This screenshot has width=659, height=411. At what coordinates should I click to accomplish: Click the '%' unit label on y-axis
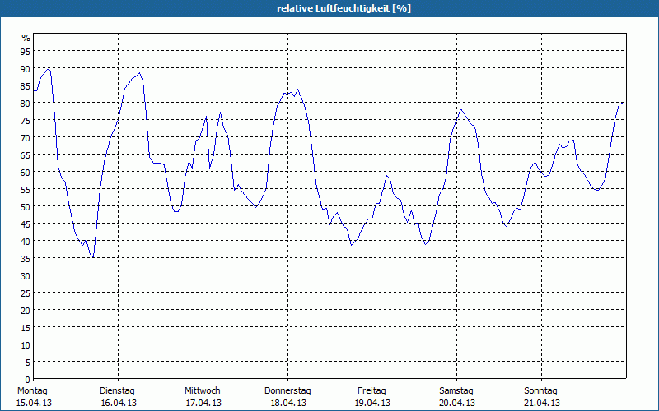pyautogui.click(x=26, y=38)
